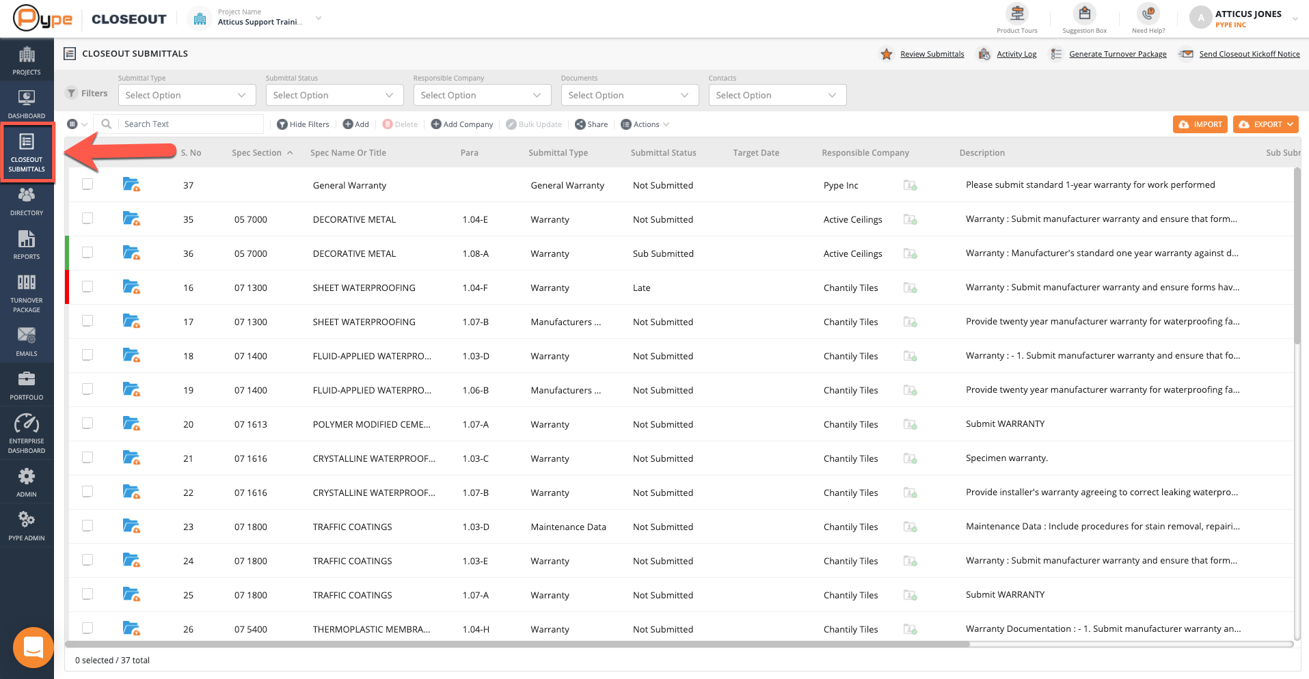Open the Documents filter dropdown
1309x679 pixels.
pos(630,95)
